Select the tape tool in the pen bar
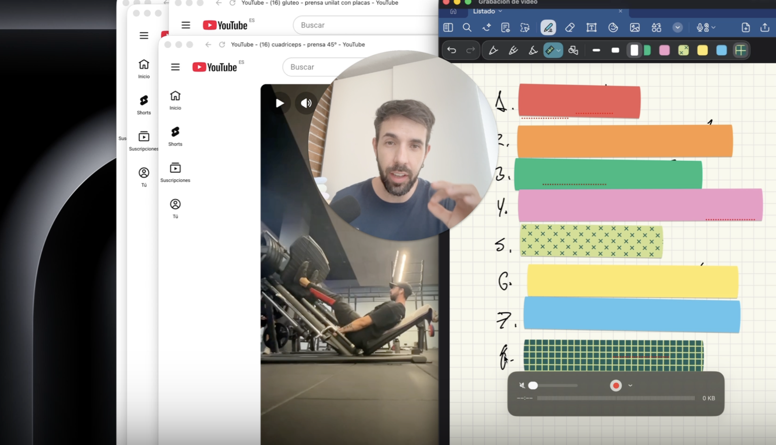 point(550,50)
